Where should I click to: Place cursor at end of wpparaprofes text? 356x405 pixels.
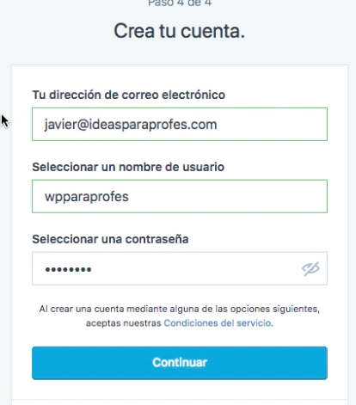click(x=130, y=197)
